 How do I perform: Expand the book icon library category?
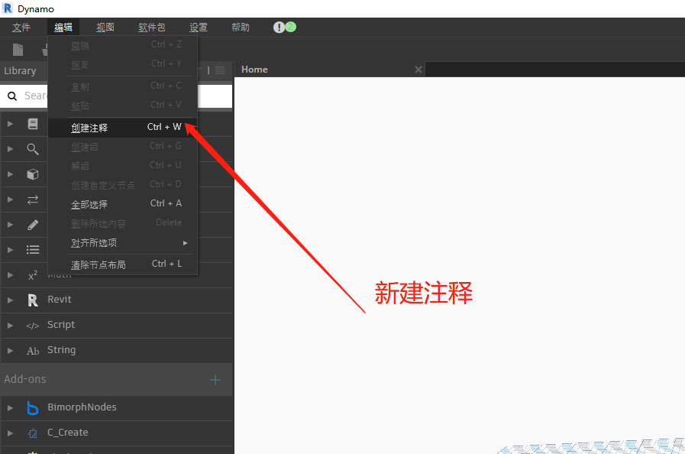coord(10,124)
